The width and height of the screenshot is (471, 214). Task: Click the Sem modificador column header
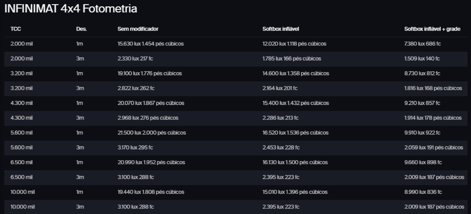[138, 29]
